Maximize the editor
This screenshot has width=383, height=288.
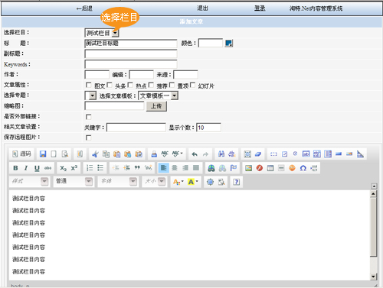[x=210, y=182]
